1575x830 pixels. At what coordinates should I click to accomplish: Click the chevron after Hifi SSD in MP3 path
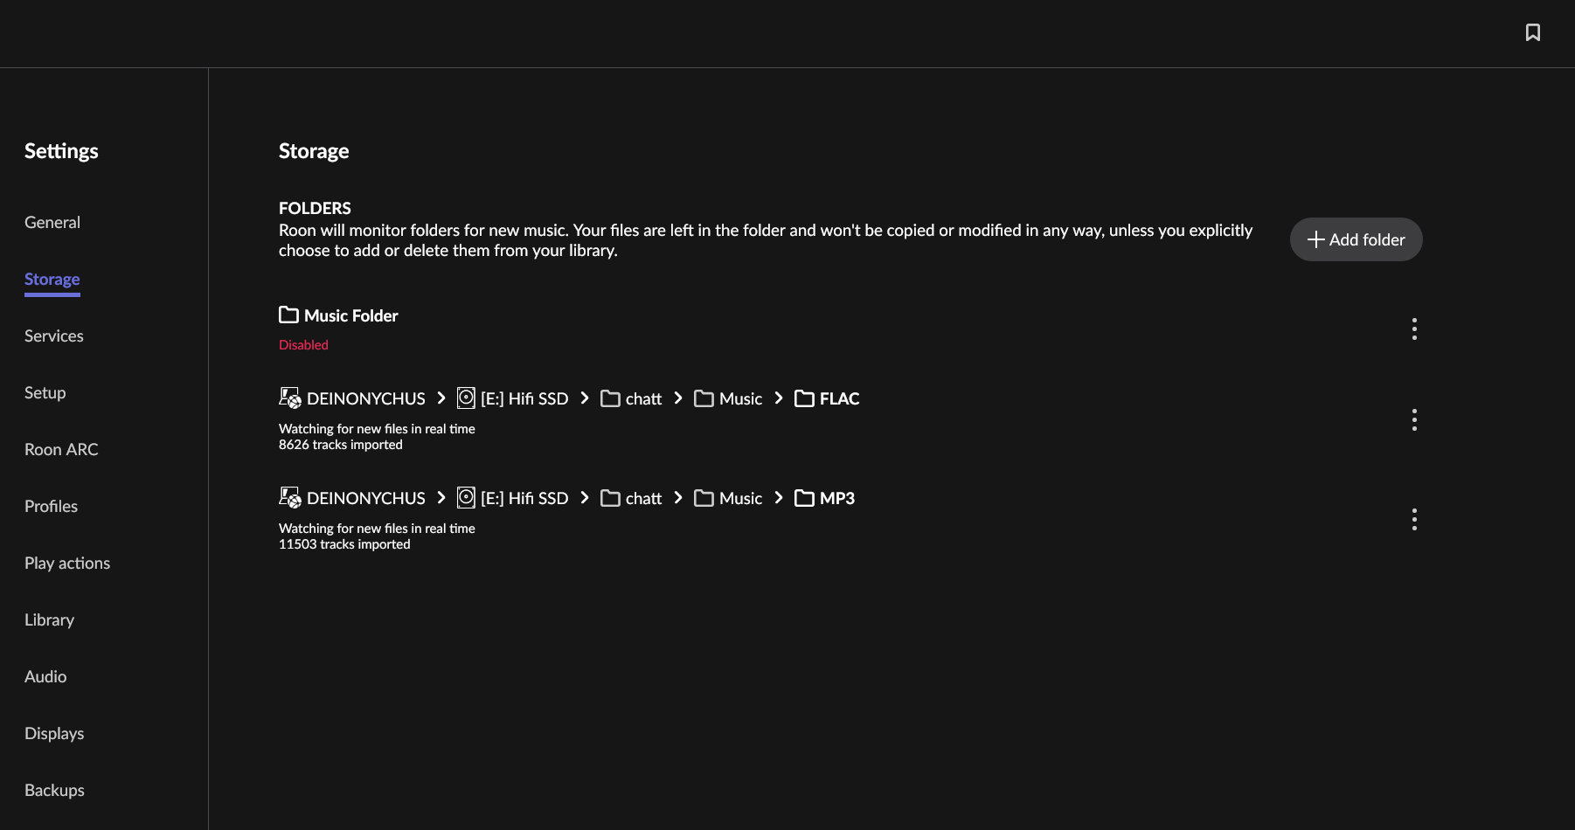tap(585, 498)
